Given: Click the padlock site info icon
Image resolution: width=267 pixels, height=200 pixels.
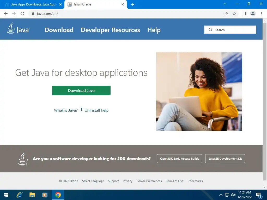Looking at the screenshot, I should pyautogui.click(x=33, y=14).
